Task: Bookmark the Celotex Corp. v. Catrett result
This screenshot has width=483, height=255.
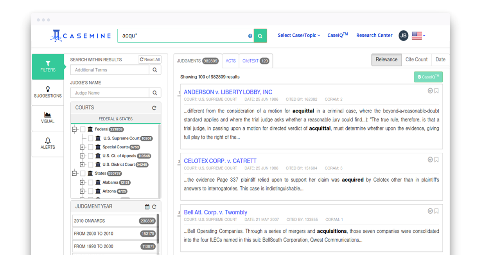Action: [x=436, y=159]
